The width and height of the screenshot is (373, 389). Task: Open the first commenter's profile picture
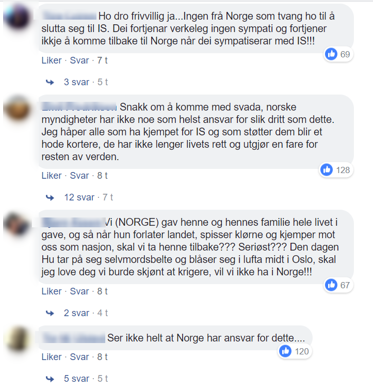(18, 18)
